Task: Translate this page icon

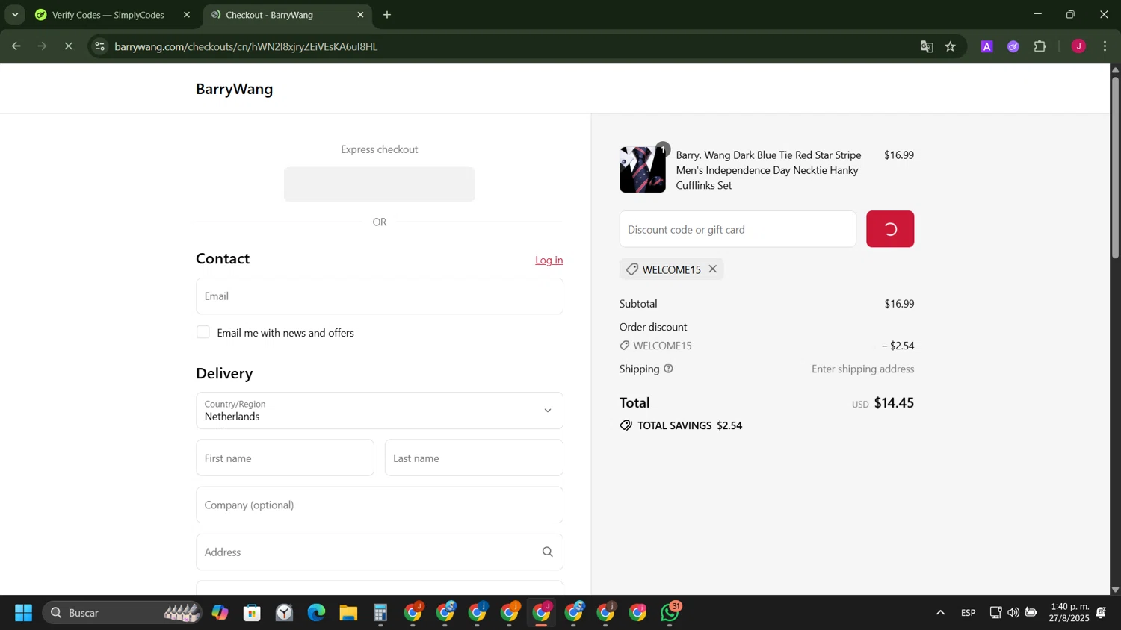Action: pyautogui.click(x=927, y=46)
